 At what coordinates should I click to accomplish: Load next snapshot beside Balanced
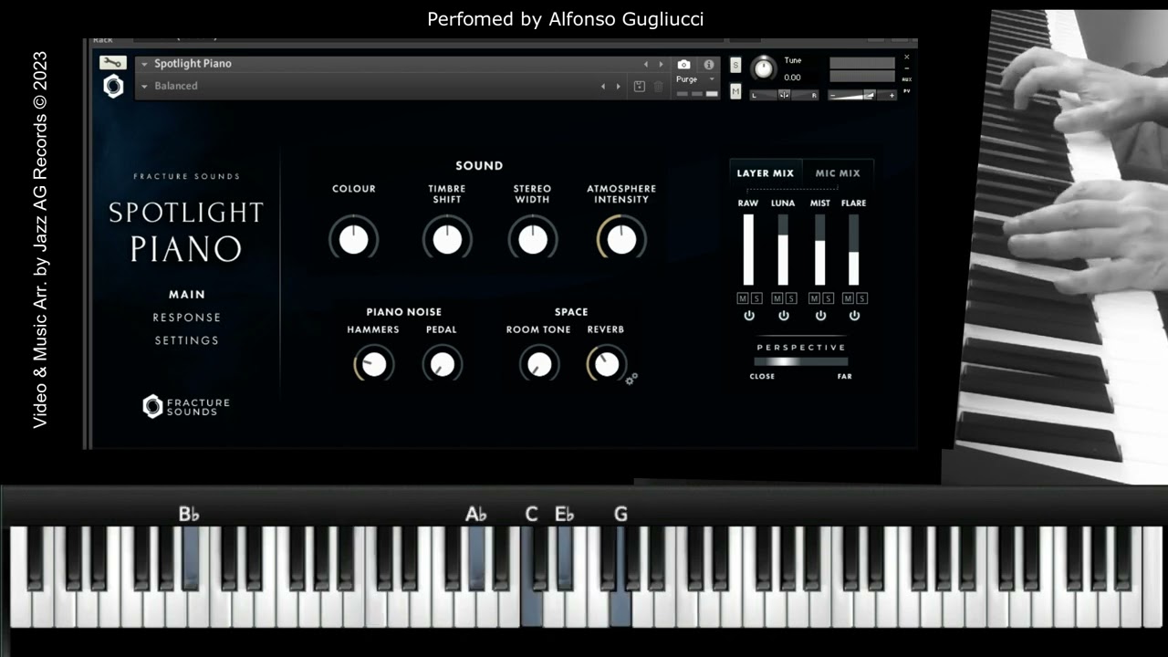618,86
